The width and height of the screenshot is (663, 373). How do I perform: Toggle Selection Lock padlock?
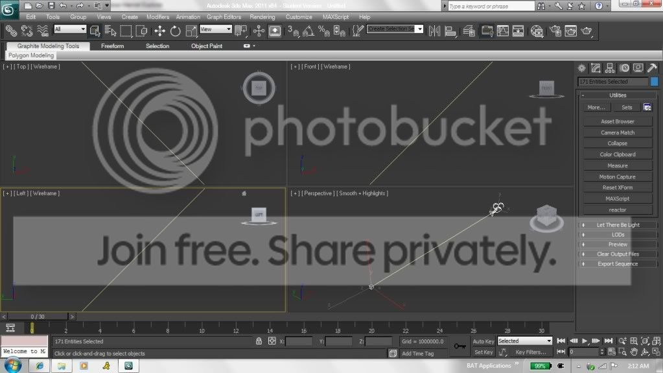click(x=259, y=341)
